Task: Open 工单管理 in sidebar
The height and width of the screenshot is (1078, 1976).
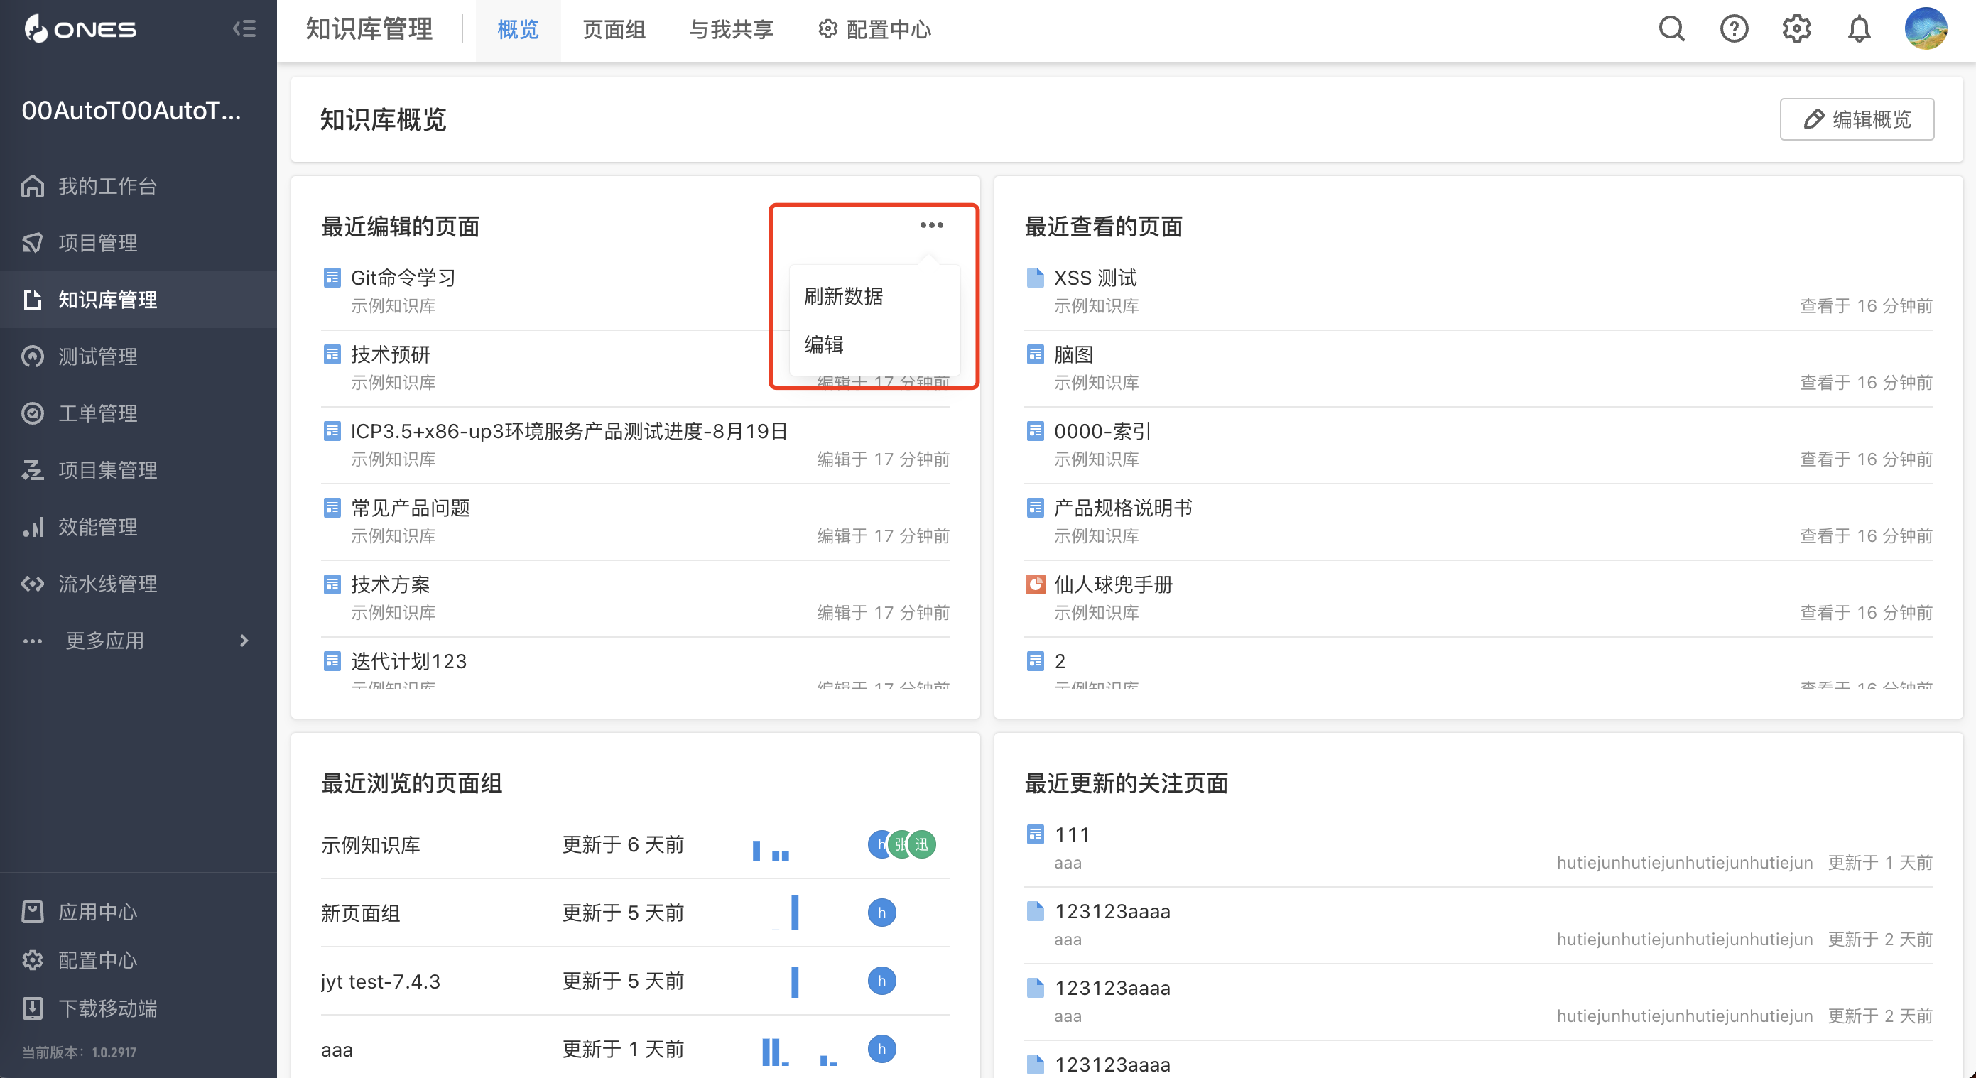Action: (x=138, y=413)
